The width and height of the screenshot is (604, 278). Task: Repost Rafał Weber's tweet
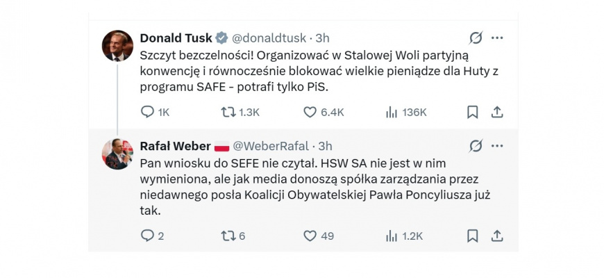point(228,236)
